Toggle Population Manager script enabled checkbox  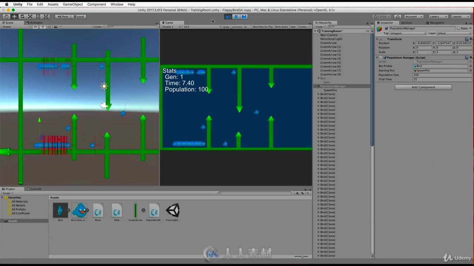(385, 58)
